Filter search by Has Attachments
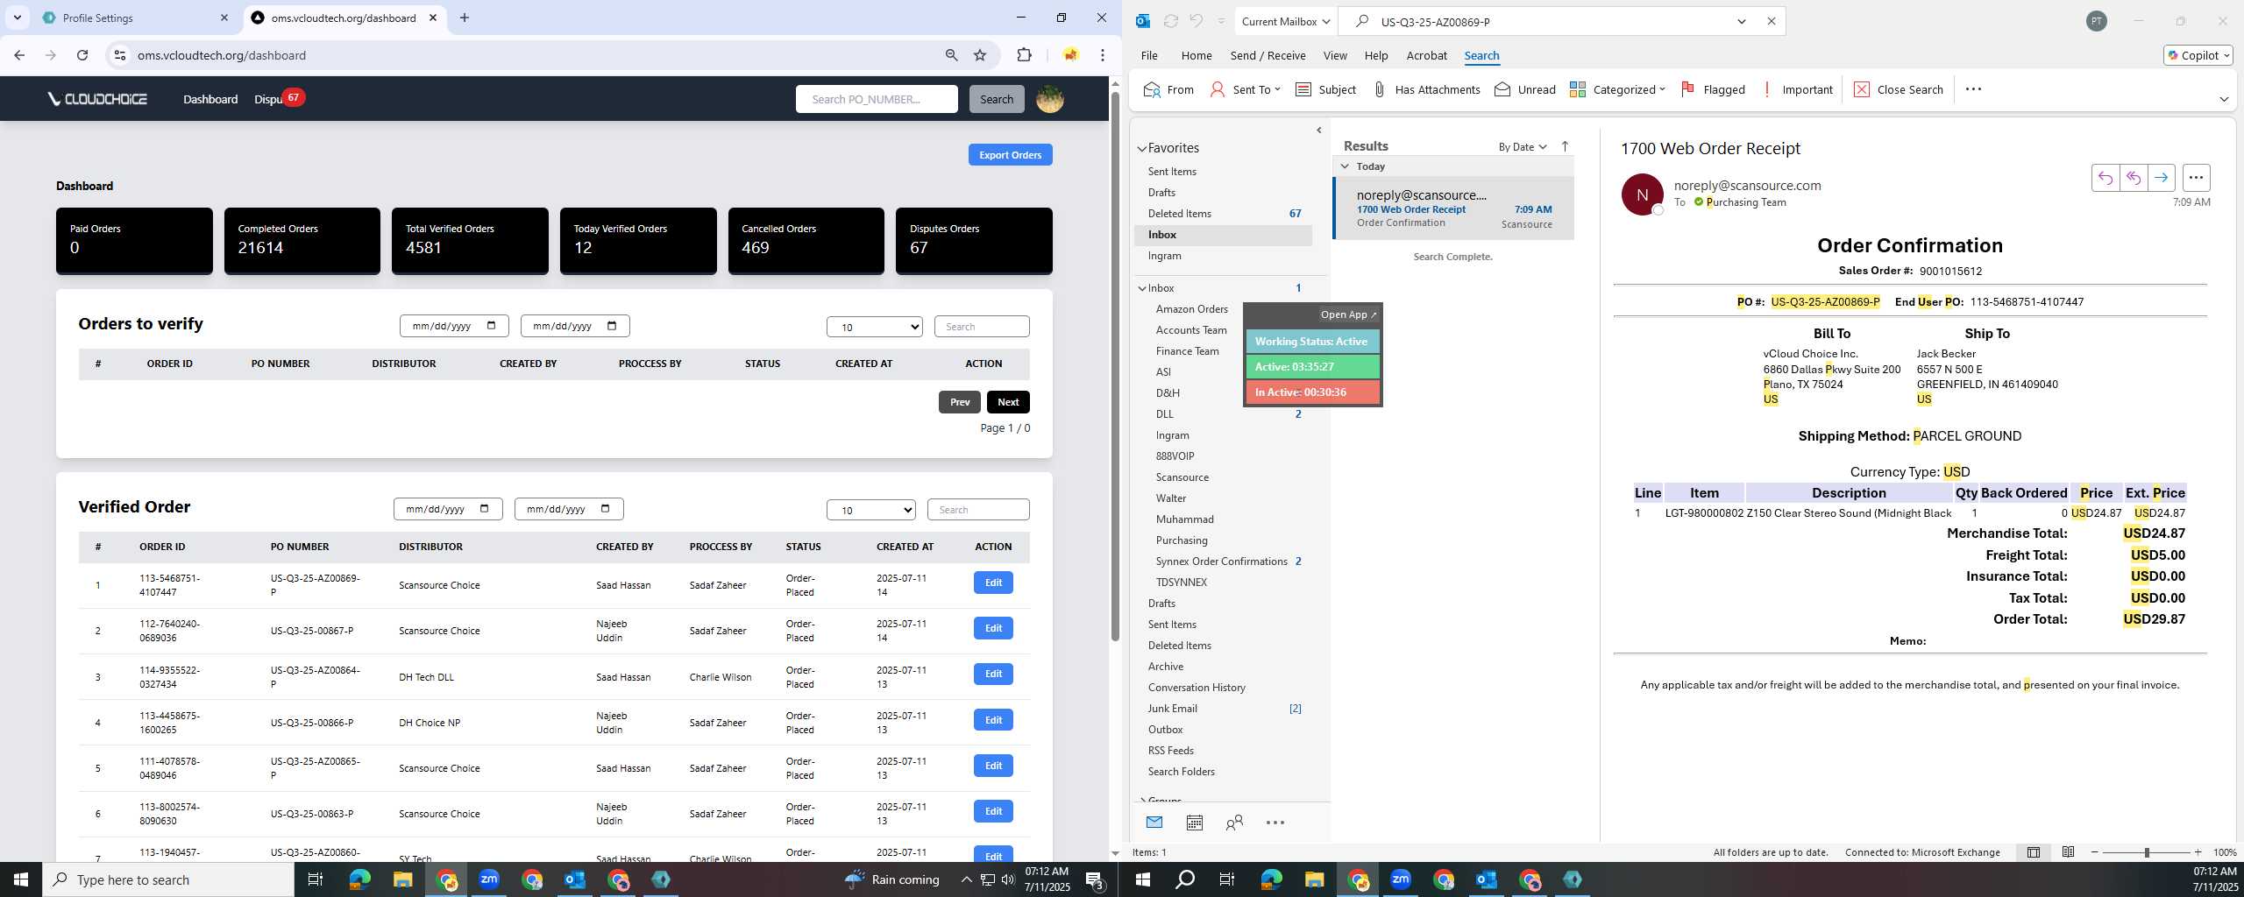Image resolution: width=2244 pixels, height=897 pixels. click(x=1426, y=89)
